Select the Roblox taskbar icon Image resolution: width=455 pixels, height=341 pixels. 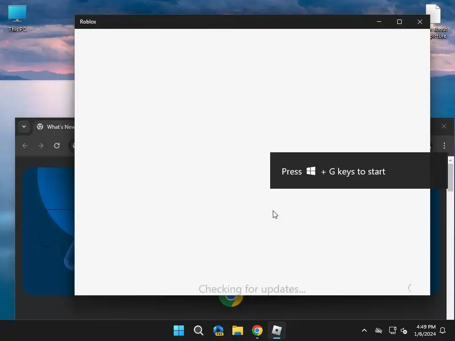pos(276,330)
